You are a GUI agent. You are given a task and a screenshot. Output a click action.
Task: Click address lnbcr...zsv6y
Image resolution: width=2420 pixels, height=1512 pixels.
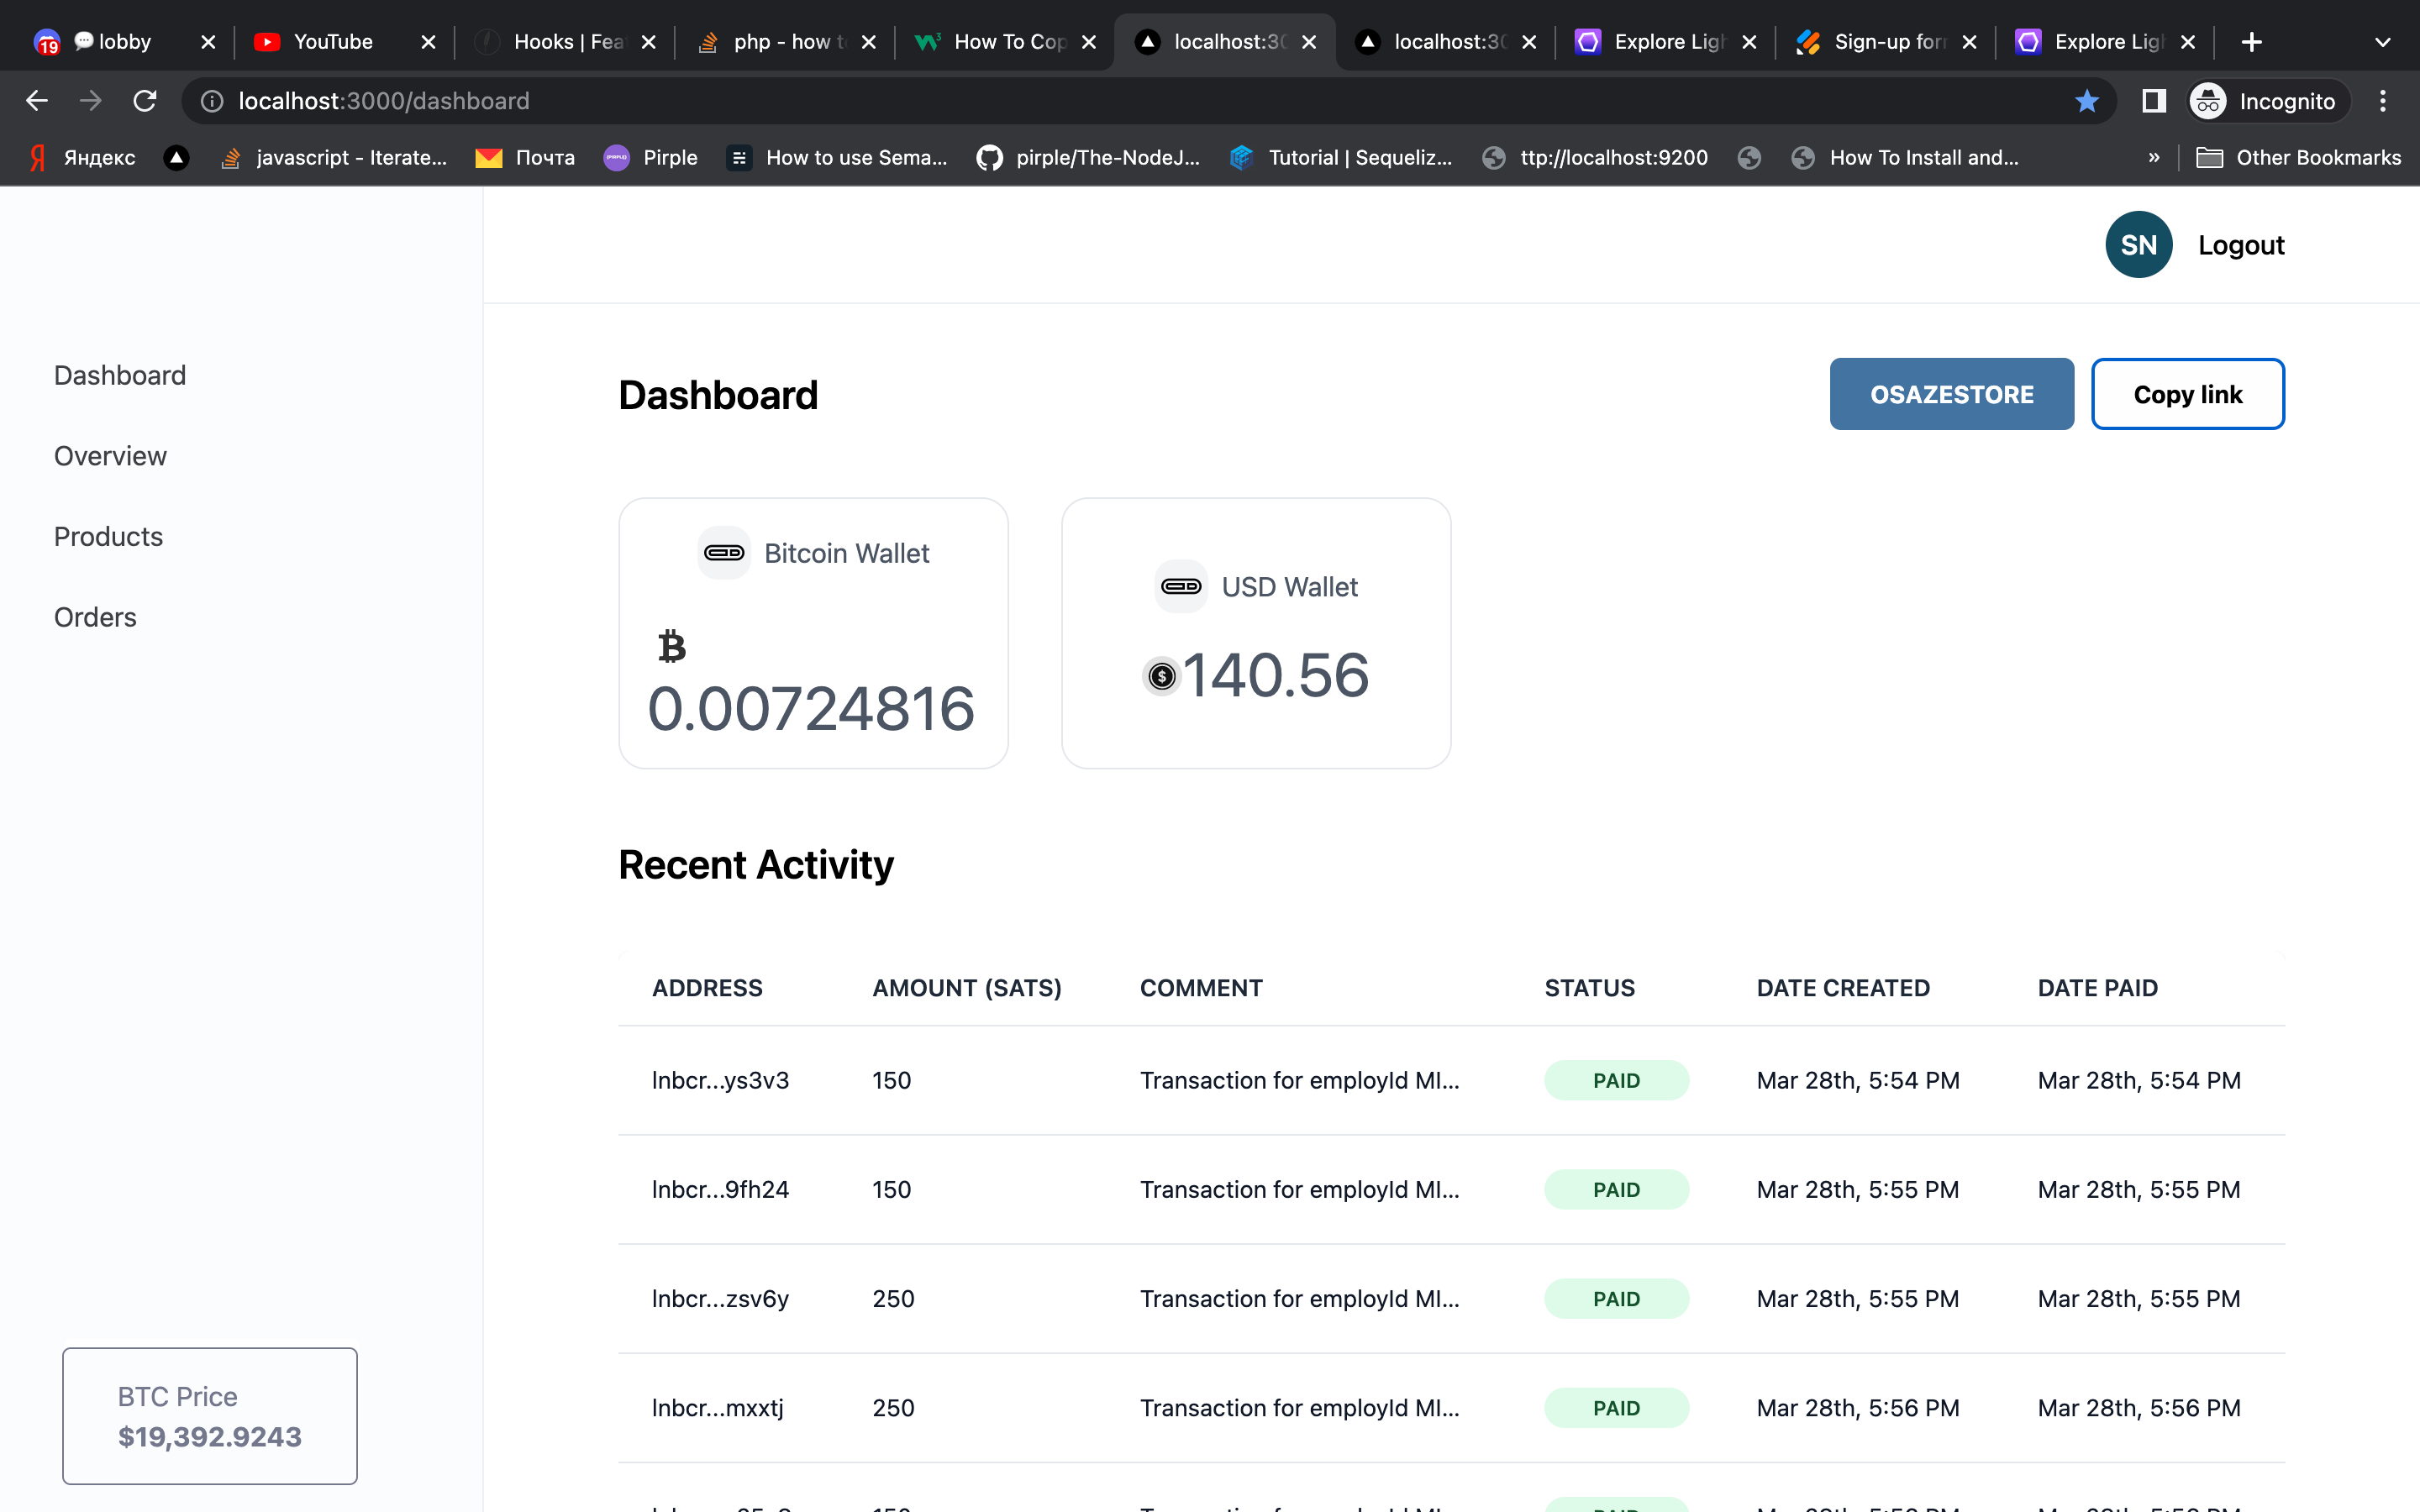(720, 1298)
